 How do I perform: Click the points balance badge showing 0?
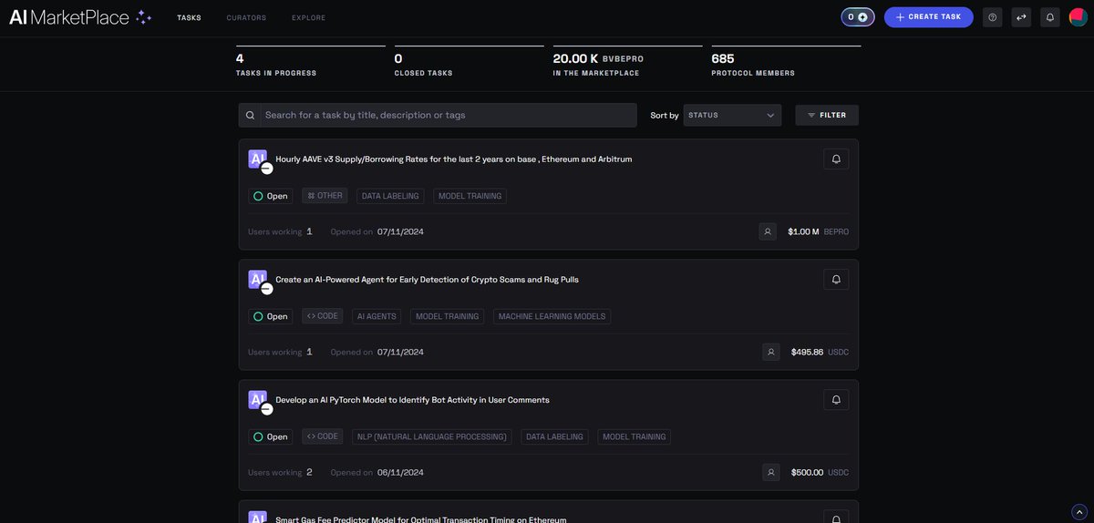point(858,17)
